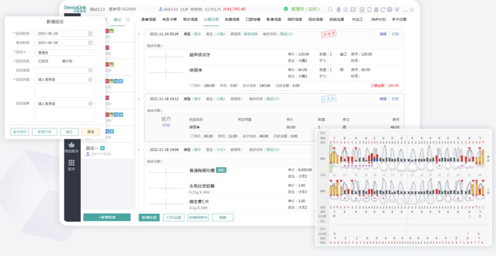496x256 pixels.
Task: Click 超声波洁牙 treatment item
Action: click(x=200, y=55)
